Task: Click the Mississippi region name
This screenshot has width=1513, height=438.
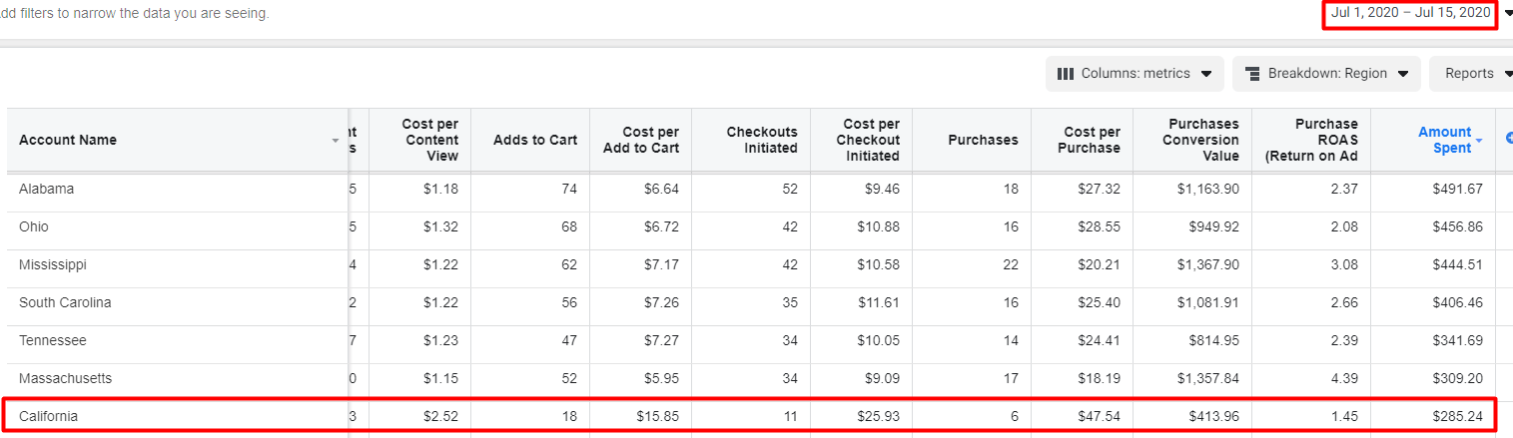Action: coord(53,264)
